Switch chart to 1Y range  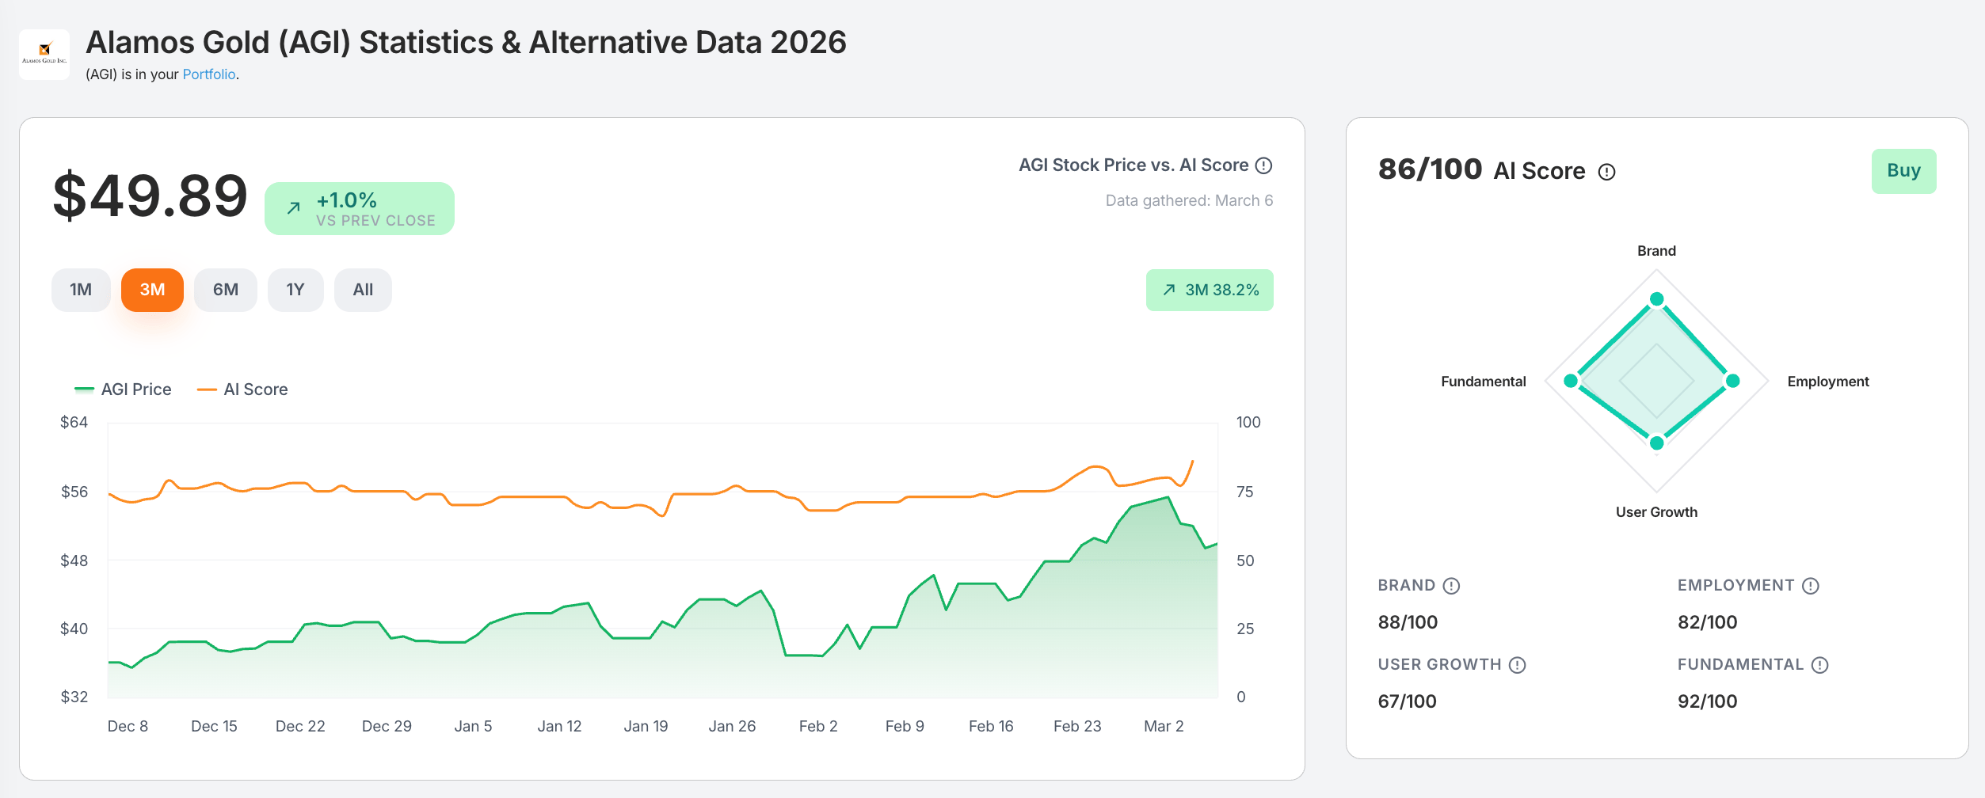pyautogui.click(x=295, y=290)
